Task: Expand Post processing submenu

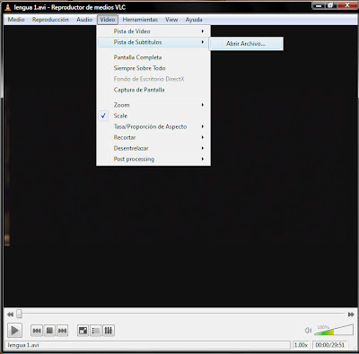Action: pyautogui.click(x=153, y=159)
